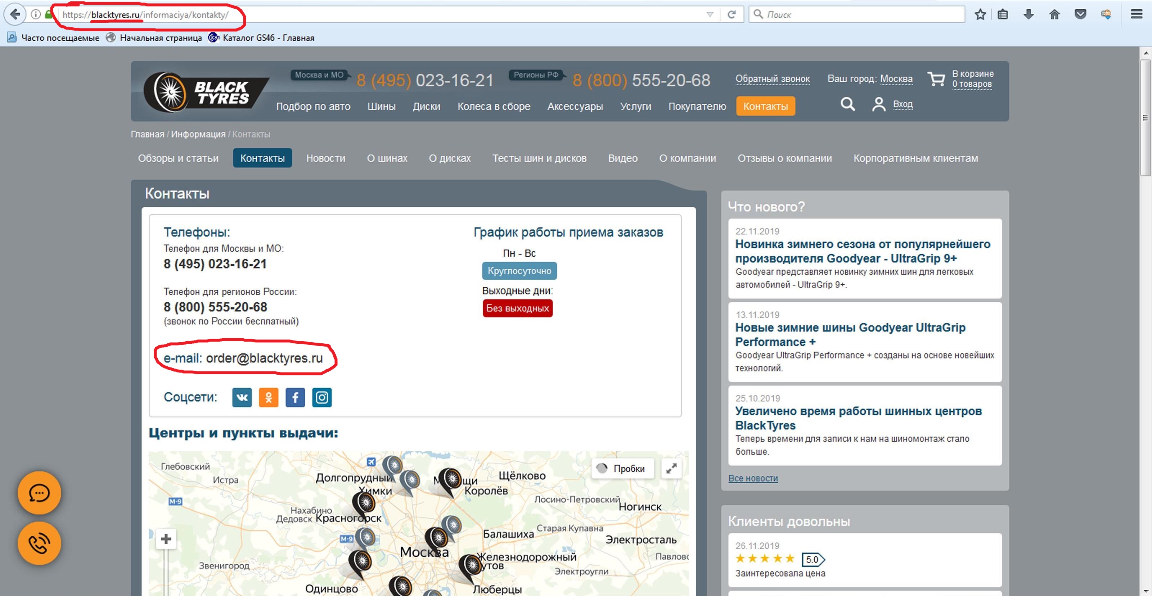This screenshot has height=596, width=1152.
Task: Switch to the 'Новости' tab
Action: coord(325,158)
